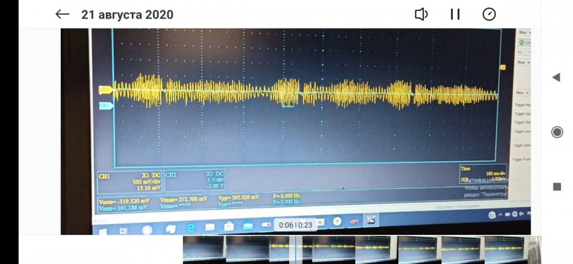Click the 0:06 | 0:23 time indicator
Viewport: 573px width, 264px height.
pyautogui.click(x=295, y=225)
